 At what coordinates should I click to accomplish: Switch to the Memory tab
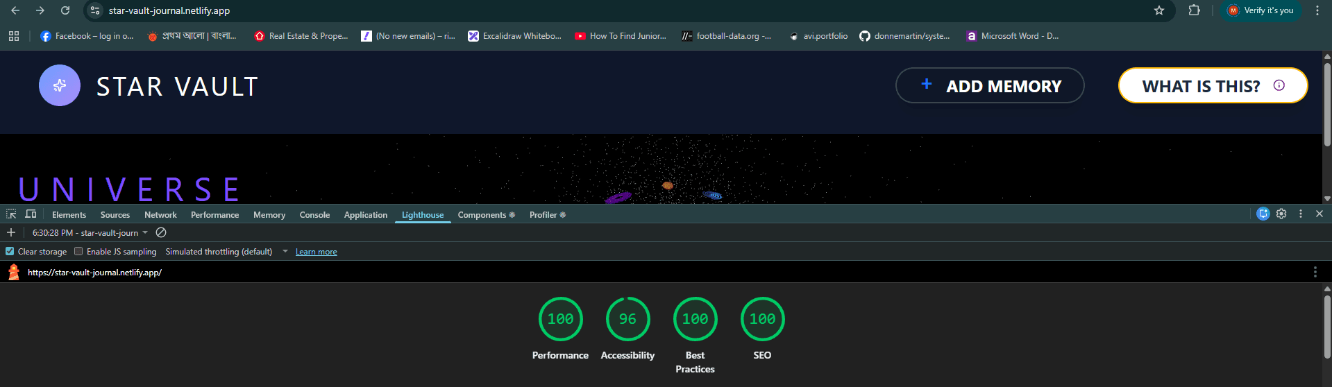point(269,214)
